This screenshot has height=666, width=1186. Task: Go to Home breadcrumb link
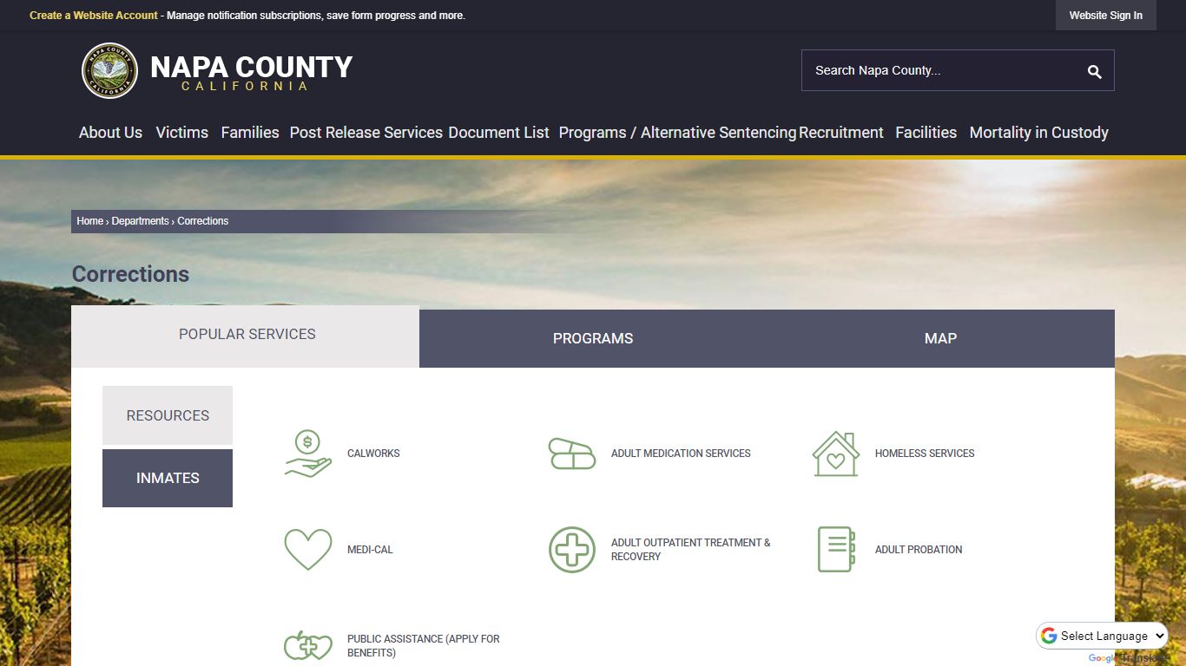[x=89, y=221]
